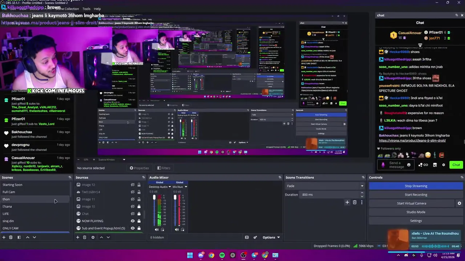The image size is (465, 261).
Task: Enable Studio Mode
Action: [416, 212]
